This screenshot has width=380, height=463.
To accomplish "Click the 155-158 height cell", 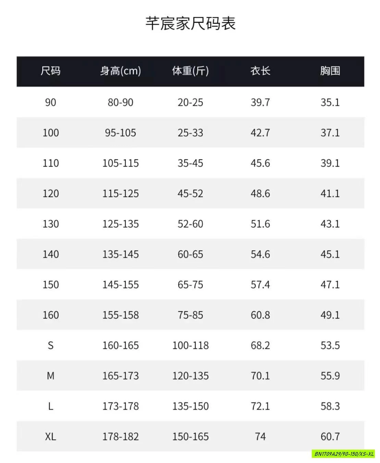I will coord(120,315).
